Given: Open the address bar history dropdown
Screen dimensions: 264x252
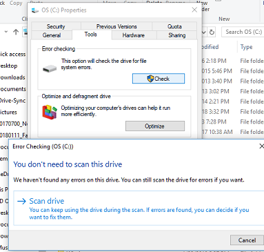Looking at the screenshot, I should pyautogui.click(x=203, y=32).
